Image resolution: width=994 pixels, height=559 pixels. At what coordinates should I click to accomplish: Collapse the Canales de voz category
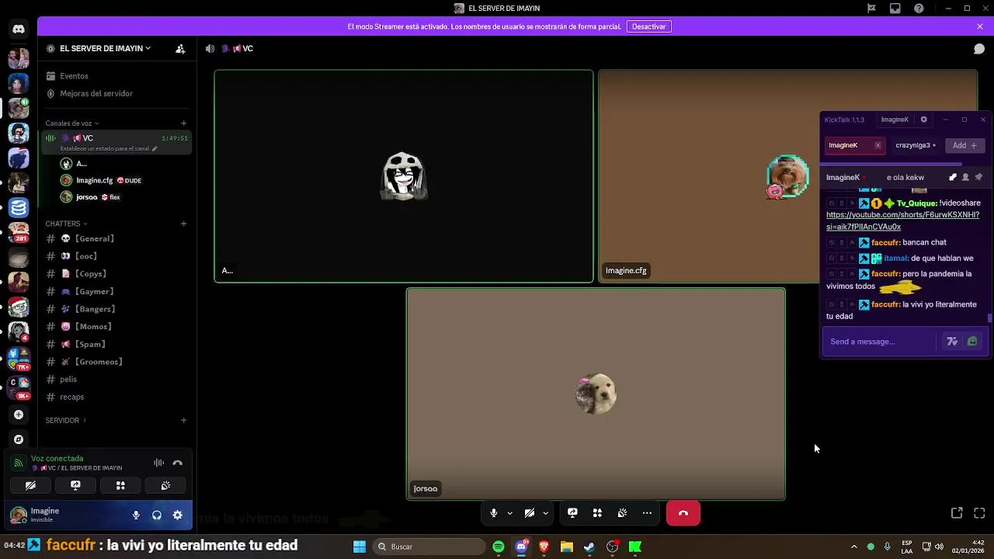click(x=71, y=123)
